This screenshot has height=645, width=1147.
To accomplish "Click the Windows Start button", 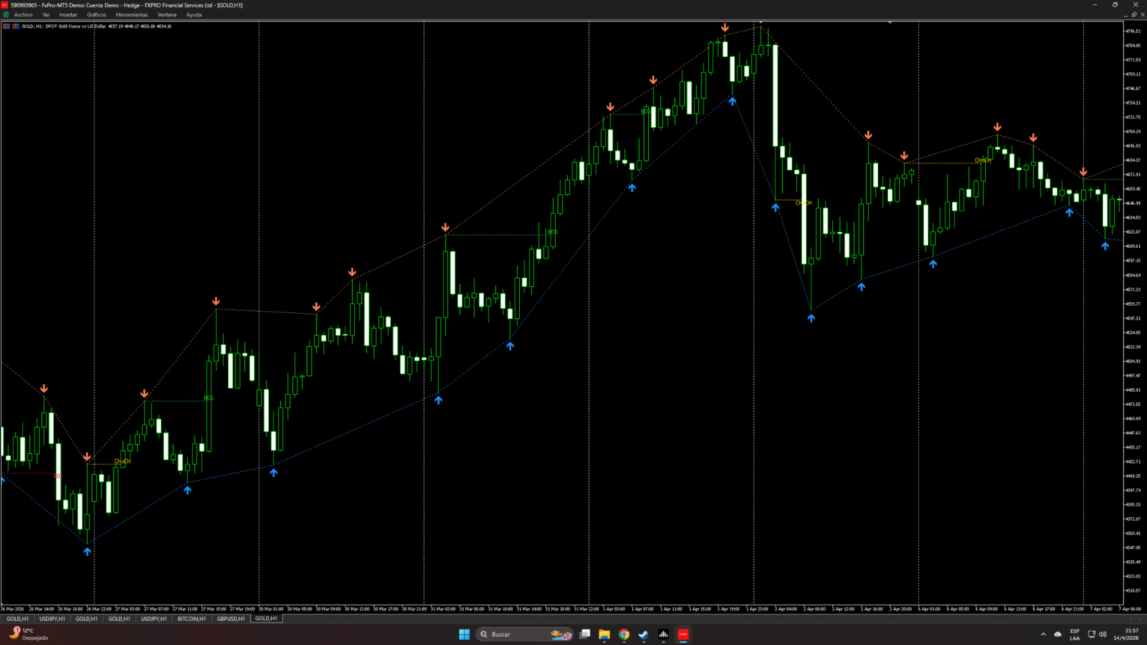I will 464,634.
